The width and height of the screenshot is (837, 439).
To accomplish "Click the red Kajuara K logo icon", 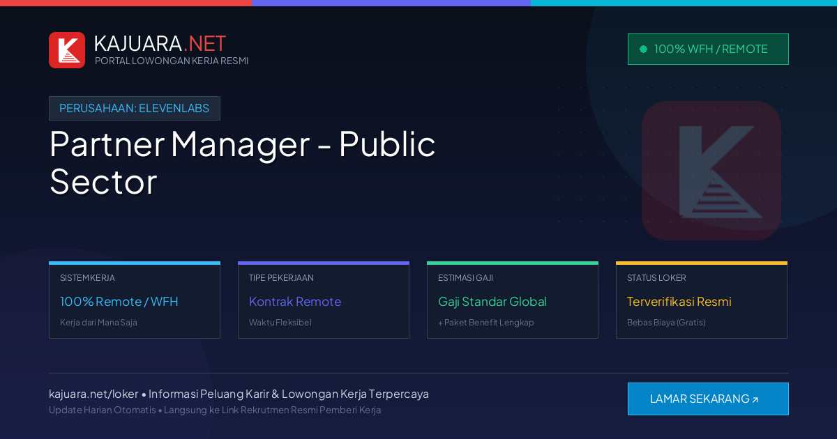I will click(x=67, y=50).
